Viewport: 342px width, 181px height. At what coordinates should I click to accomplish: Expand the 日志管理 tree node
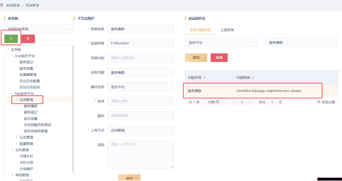click(x=17, y=137)
